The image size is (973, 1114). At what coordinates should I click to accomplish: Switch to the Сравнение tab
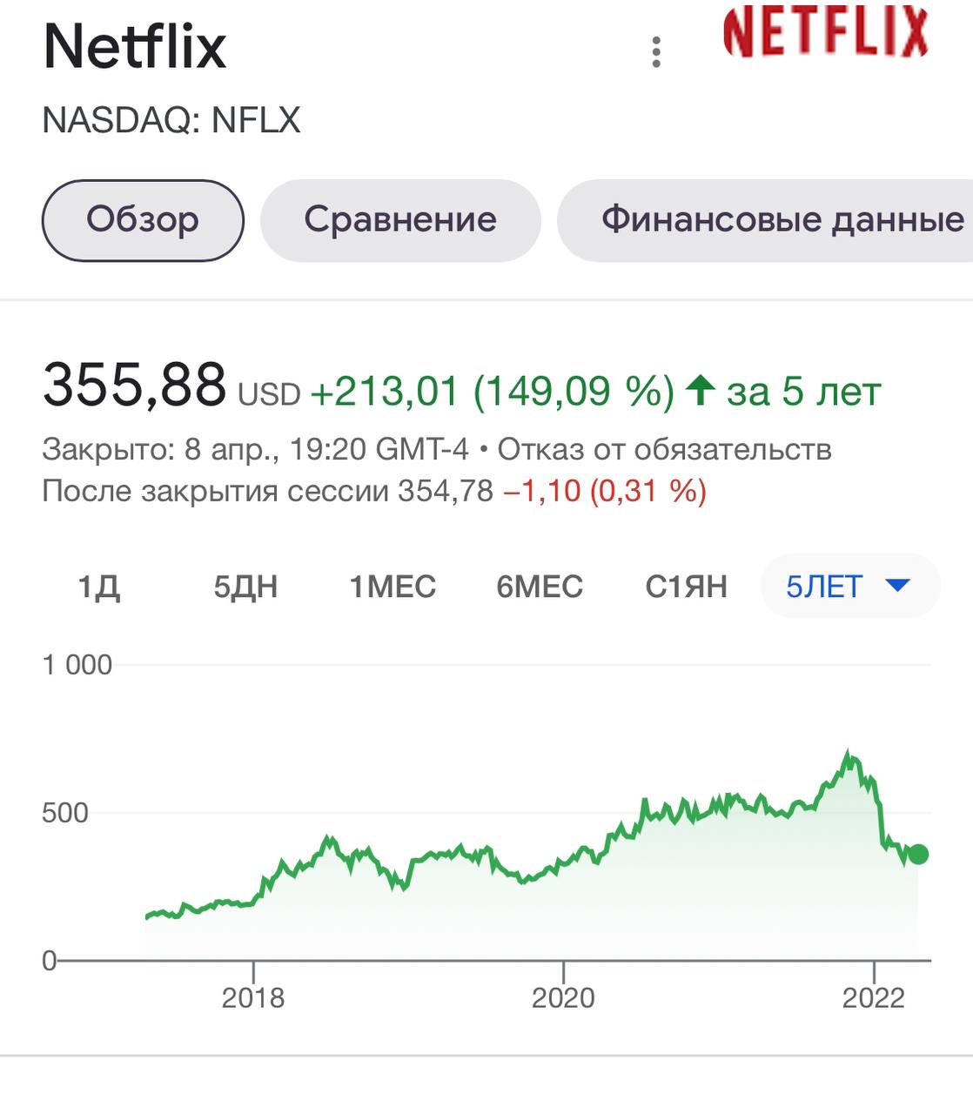click(x=400, y=220)
